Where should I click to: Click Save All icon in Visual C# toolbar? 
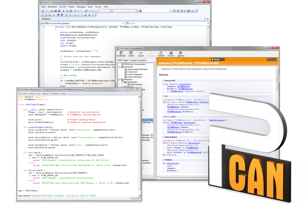pos(59,11)
